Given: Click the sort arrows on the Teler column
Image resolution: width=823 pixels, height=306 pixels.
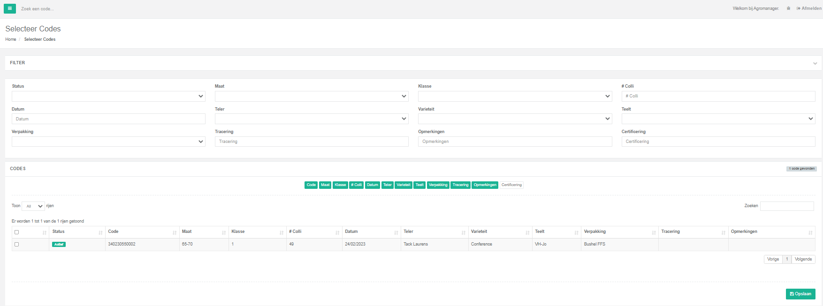Looking at the screenshot, I should click(x=463, y=232).
